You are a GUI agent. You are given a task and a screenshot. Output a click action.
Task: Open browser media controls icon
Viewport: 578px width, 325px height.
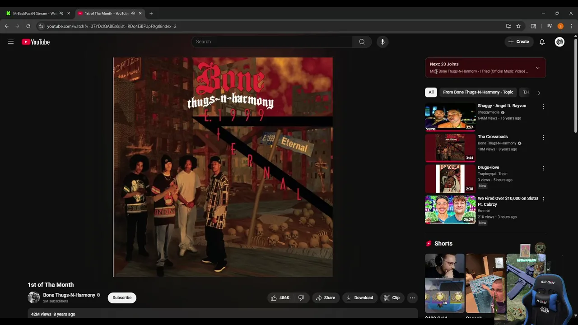550,26
